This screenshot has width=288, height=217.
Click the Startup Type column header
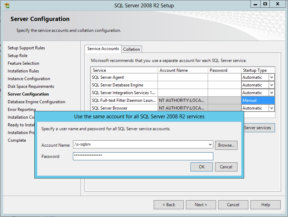point(258,70)
